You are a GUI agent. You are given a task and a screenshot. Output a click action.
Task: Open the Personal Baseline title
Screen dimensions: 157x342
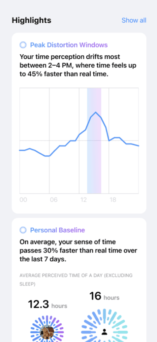(57, 230)
